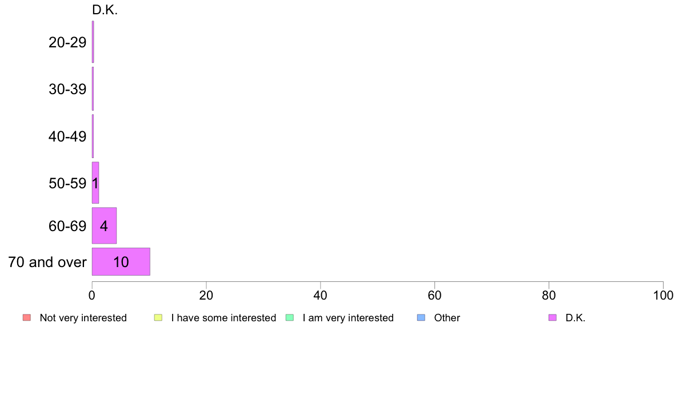Select the 50-59 bar showing 1
679x420 pixels.
pos(95,183)
